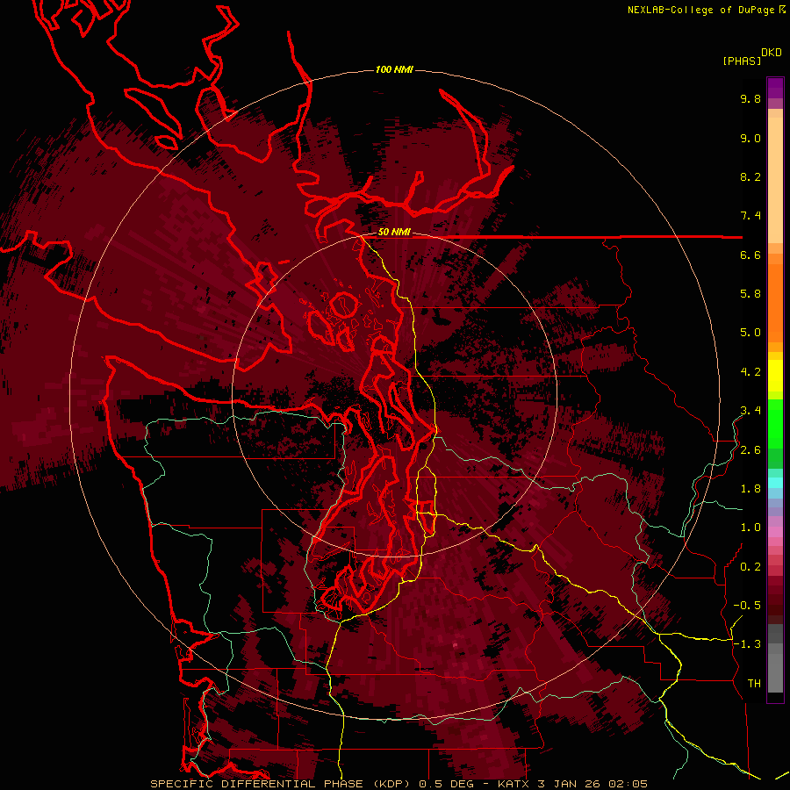
Task: Click the 3.4 scale value
Action: pyautogui.click(x=750, y=411)
